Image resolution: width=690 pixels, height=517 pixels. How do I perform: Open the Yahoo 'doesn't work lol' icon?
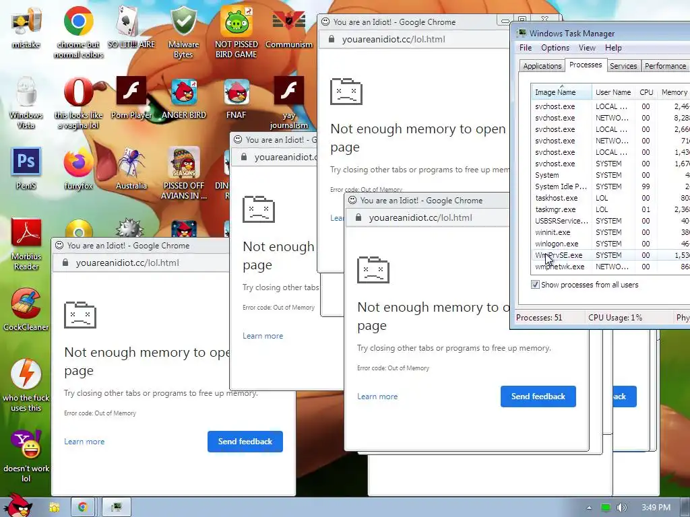[x=26, y=456]
